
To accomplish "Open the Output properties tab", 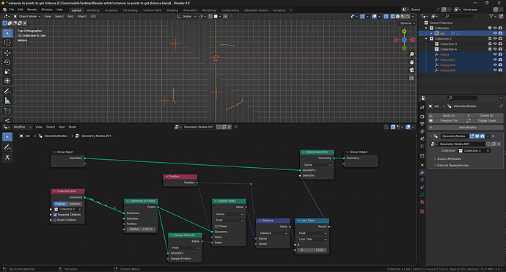I will 422,124.
